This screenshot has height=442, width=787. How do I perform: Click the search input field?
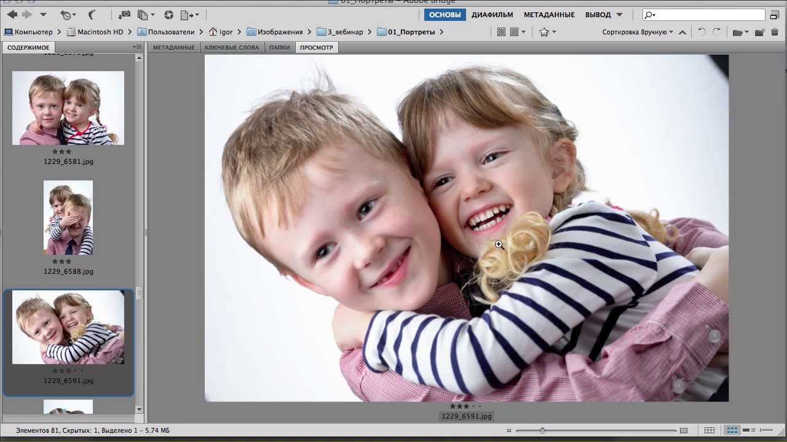[704, 15]
